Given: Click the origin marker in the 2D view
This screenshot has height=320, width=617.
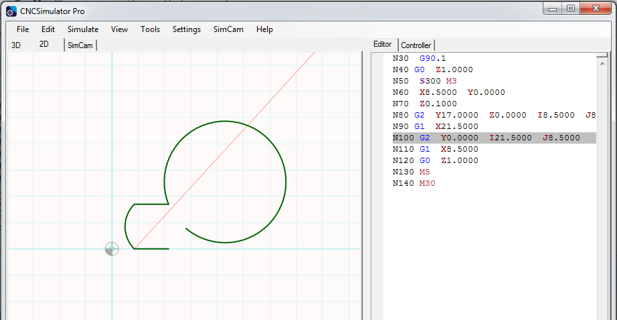Looking at the screenshot, I should (x=112, y=249).
